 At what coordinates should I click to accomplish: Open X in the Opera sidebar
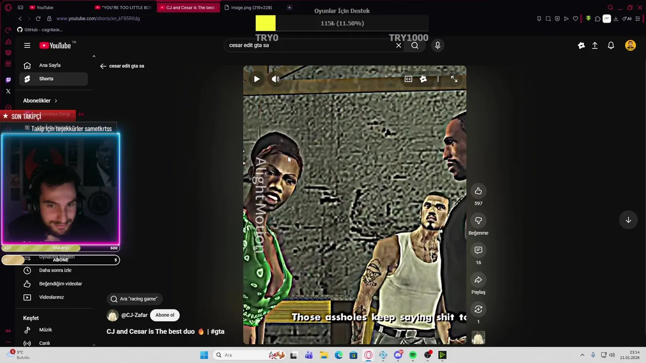8,91
